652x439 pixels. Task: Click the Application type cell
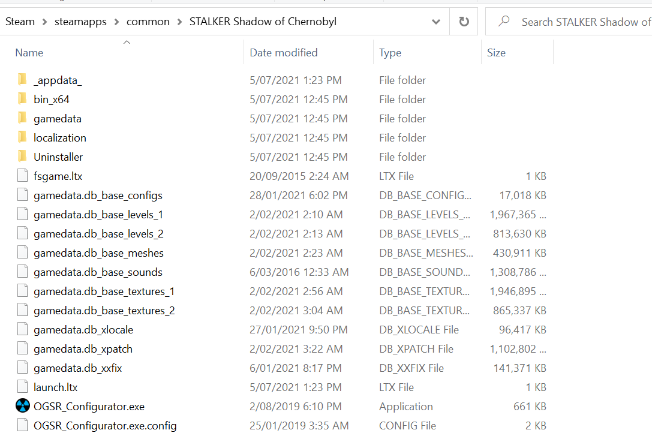point(406,406)
